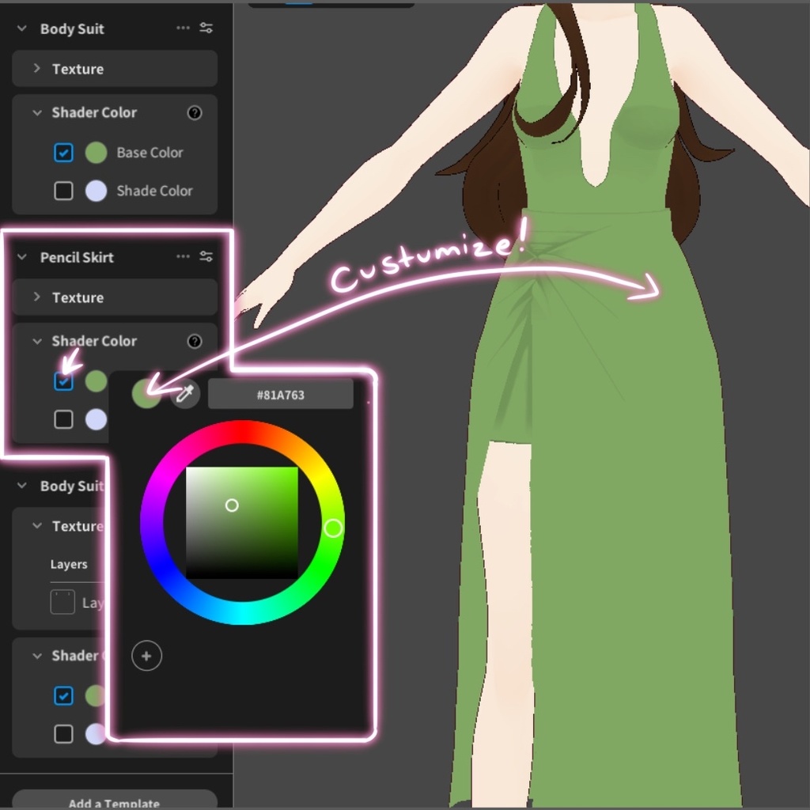Open the Body Suit shader settings sliders
Screen dimensions: 810x810
tap(206, 28)
